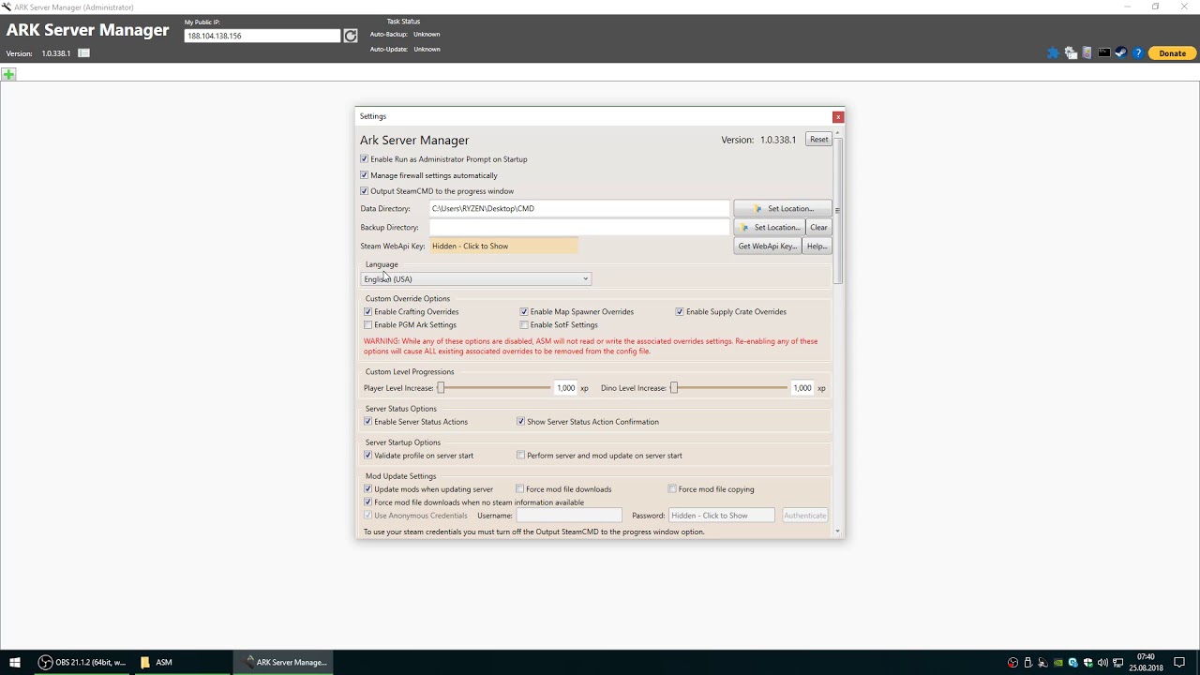
Task: Click the Donate button
Action: pos(1172,53)
